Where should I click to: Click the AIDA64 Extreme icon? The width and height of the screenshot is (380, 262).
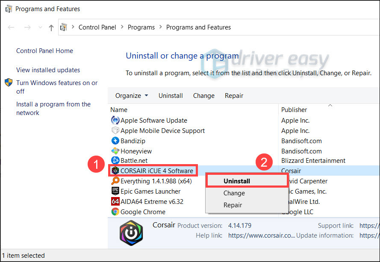[x=115, y=201]
